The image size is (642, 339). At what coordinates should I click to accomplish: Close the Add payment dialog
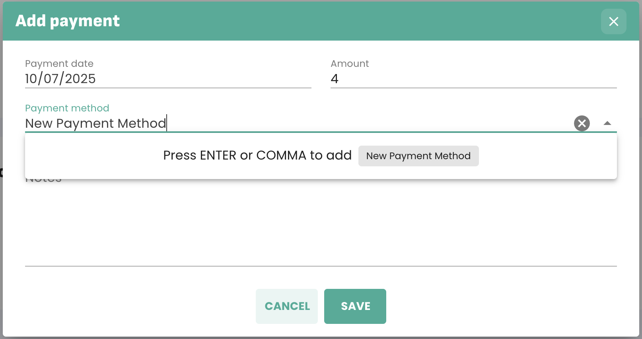613,21
